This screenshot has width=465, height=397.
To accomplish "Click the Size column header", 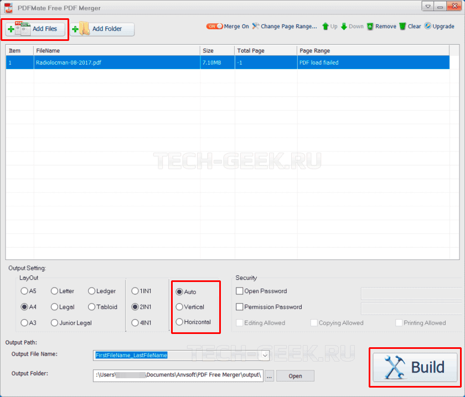I will [218, 51].
